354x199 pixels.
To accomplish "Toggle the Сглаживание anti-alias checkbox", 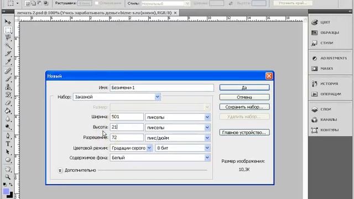I will click(x=97, y=3).
